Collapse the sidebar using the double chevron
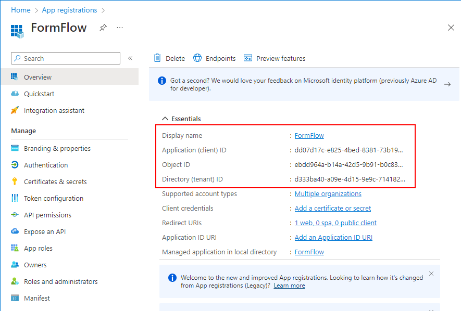461x311 pixels. pos(130,58)
